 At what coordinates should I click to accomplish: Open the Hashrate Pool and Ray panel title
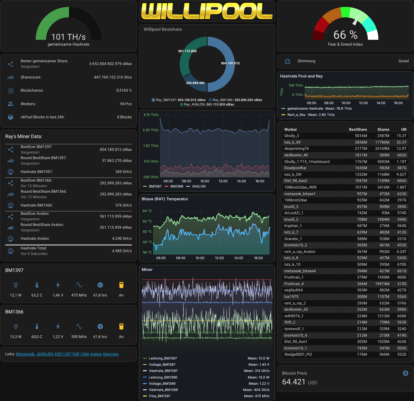coord(301,76)
